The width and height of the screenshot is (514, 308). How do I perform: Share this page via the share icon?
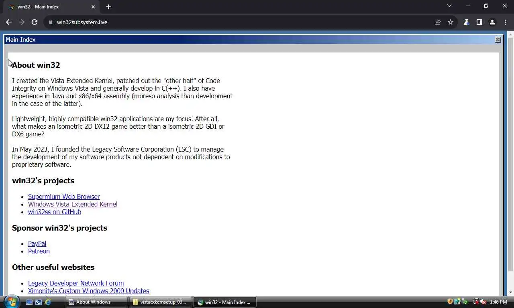pyautogui.click(x=438, y=22)
